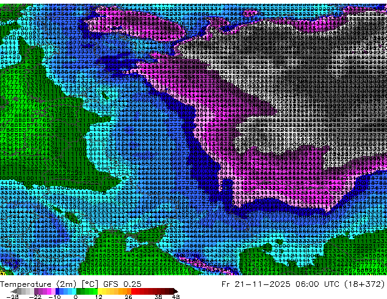387x299 pixels.
Task: Click the 'GFS 0.25' model label
Action: (122, 284)
